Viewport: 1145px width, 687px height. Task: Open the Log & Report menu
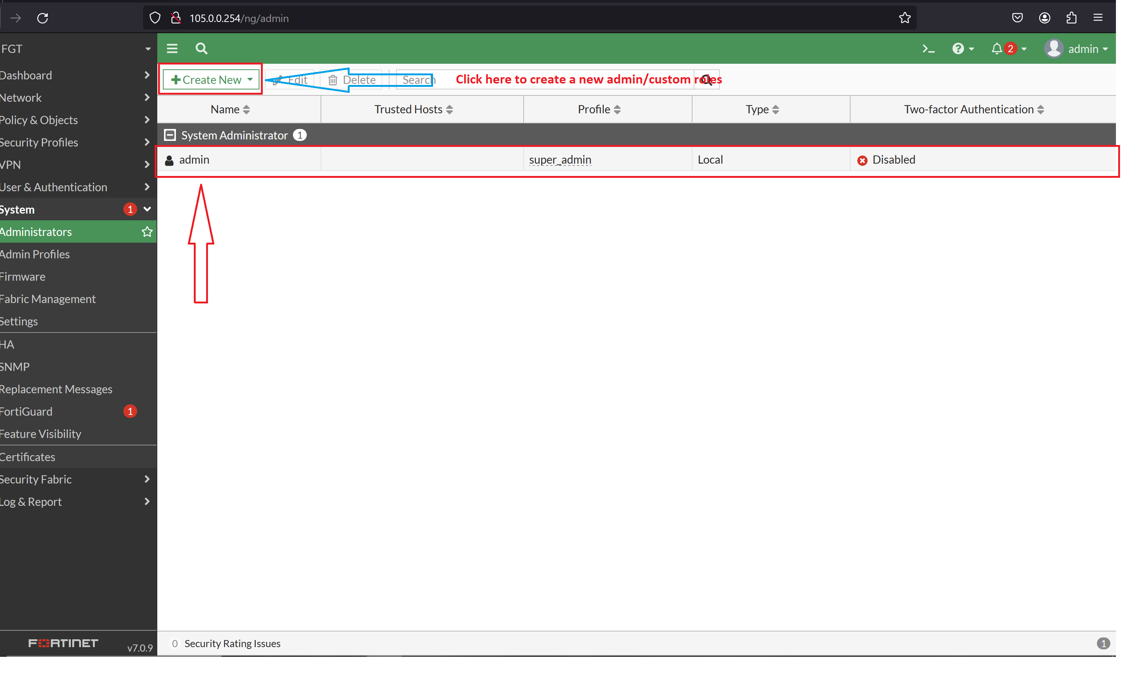pyautogui.click(x=31, y=502)
